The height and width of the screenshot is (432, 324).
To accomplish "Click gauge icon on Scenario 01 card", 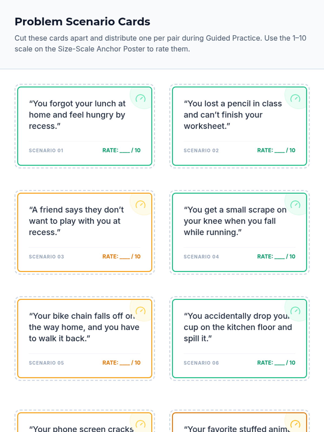I will (140, 98).
